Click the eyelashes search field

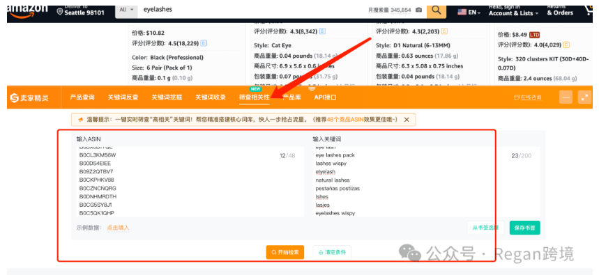(x=252, y=10)
